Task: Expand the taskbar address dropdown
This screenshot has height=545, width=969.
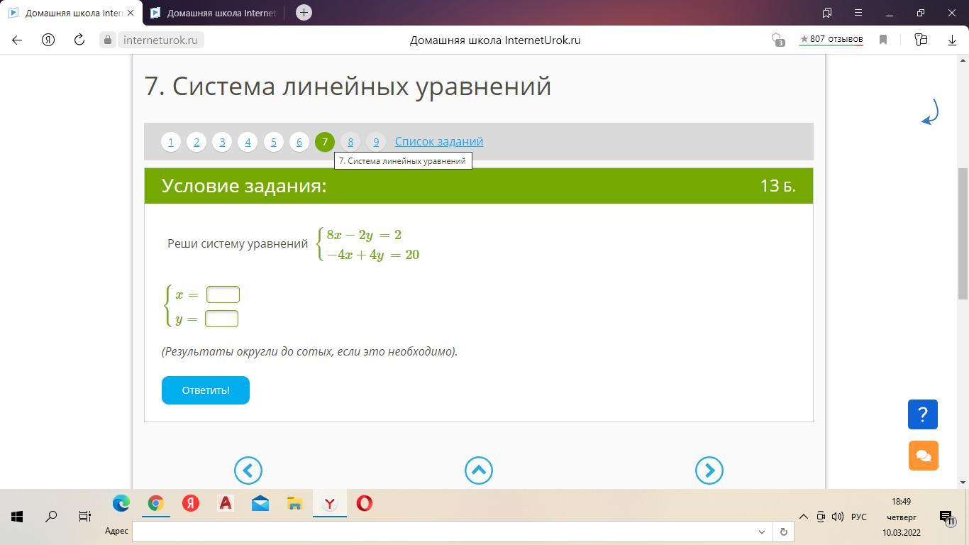Action: [762, 531]
